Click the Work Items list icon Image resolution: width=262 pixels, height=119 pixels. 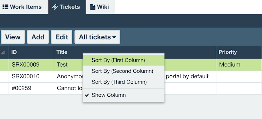click(x=5, y=7)
